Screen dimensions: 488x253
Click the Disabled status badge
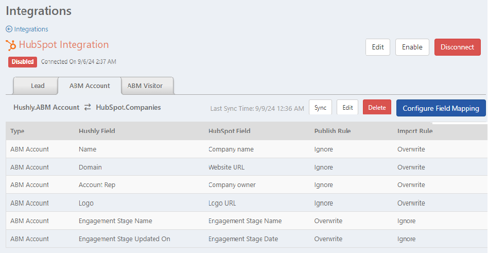pos(23,62)
